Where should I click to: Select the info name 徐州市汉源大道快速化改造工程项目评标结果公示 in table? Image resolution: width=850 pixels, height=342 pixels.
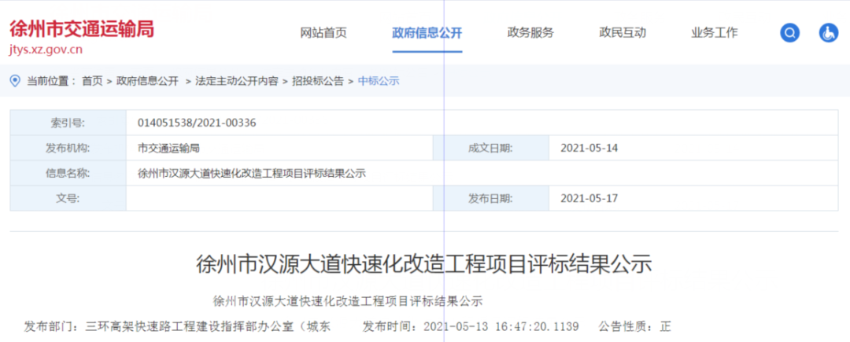[x=252, y=173]
